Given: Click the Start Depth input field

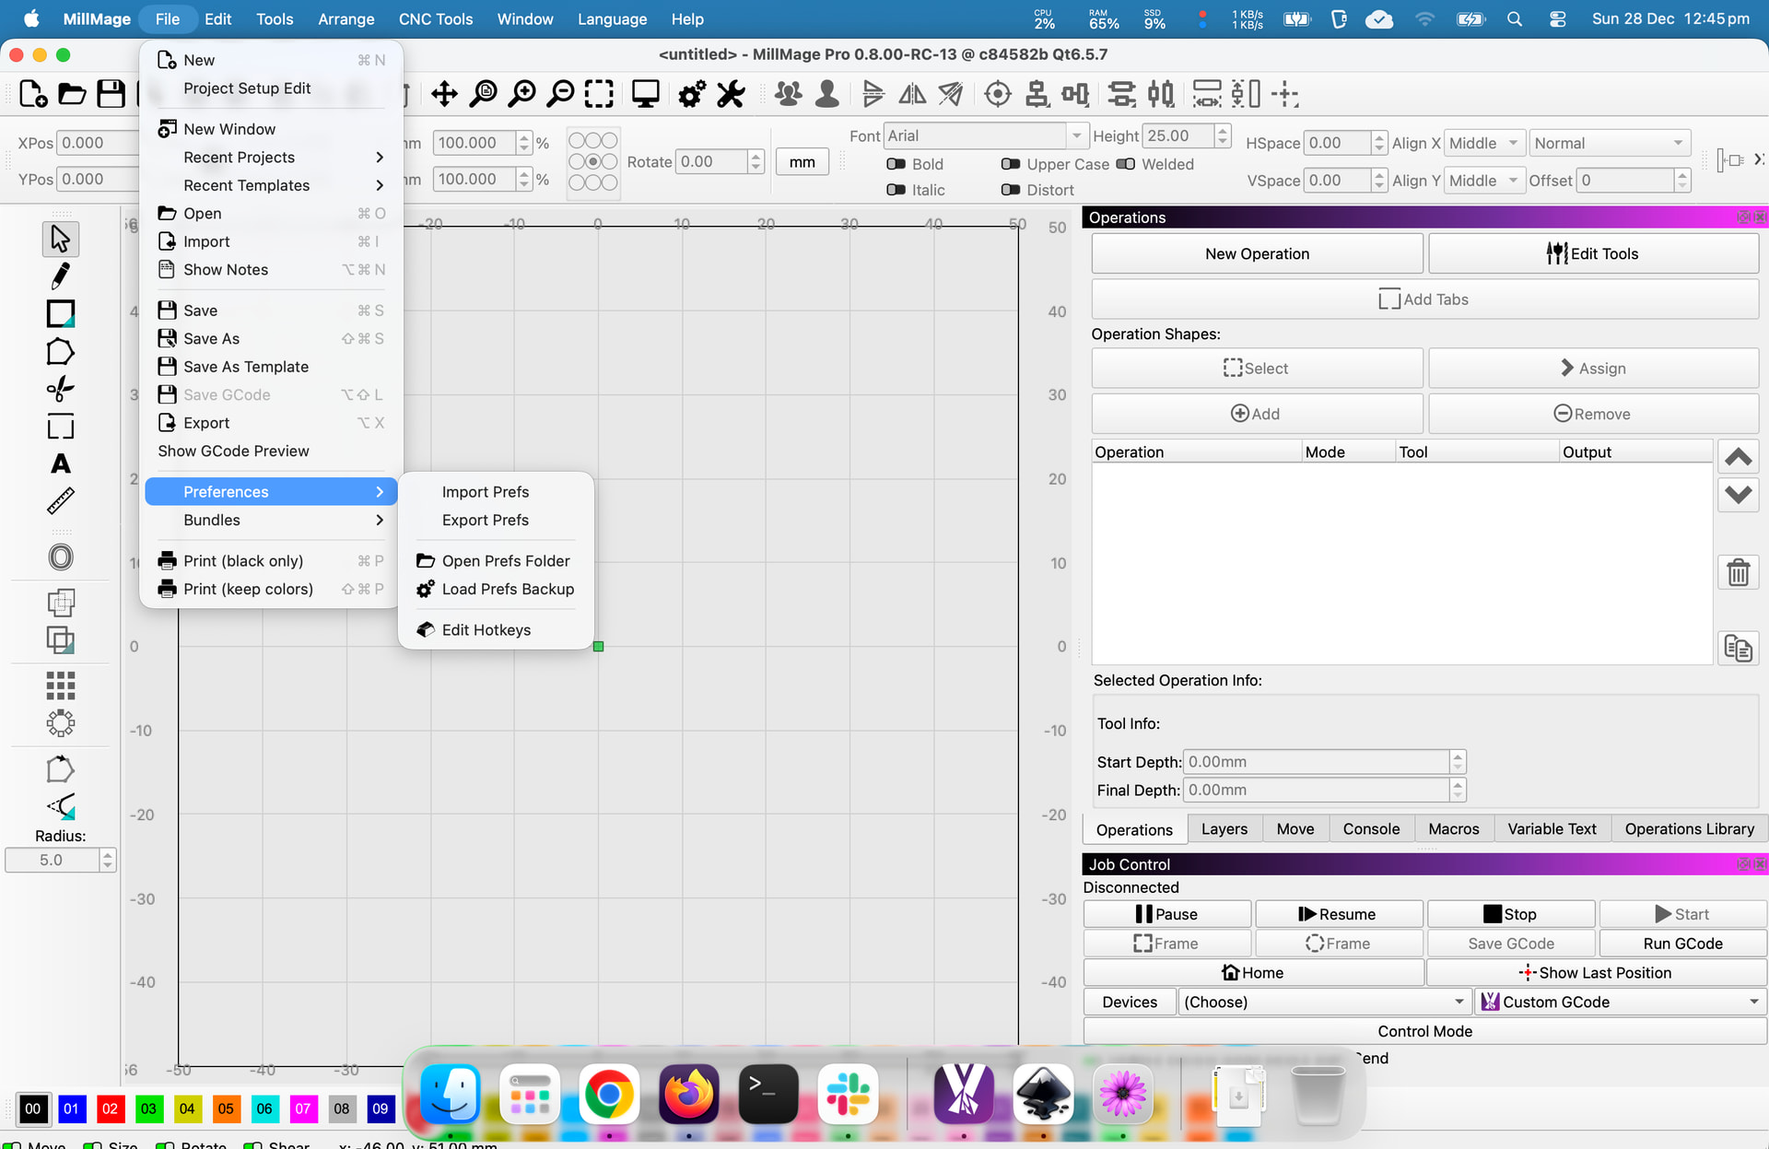Looking at the screenshot, I should click(x=1316, y=762).
